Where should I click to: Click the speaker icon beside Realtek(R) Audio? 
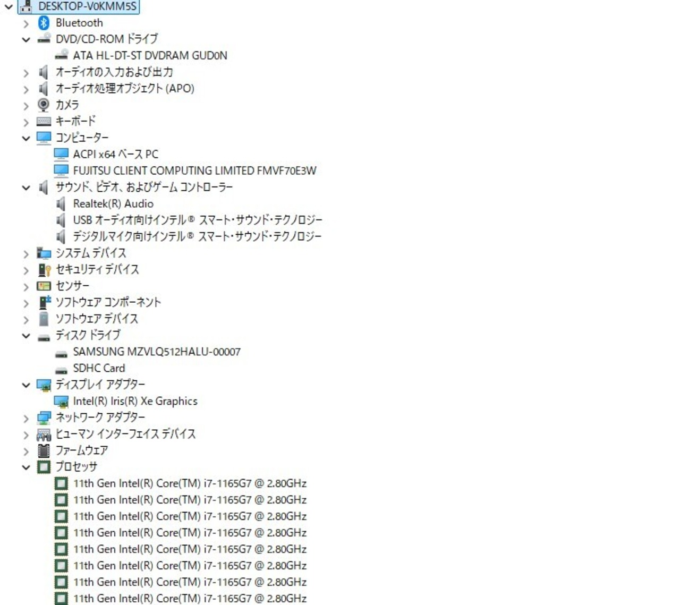tap(61, 203)
